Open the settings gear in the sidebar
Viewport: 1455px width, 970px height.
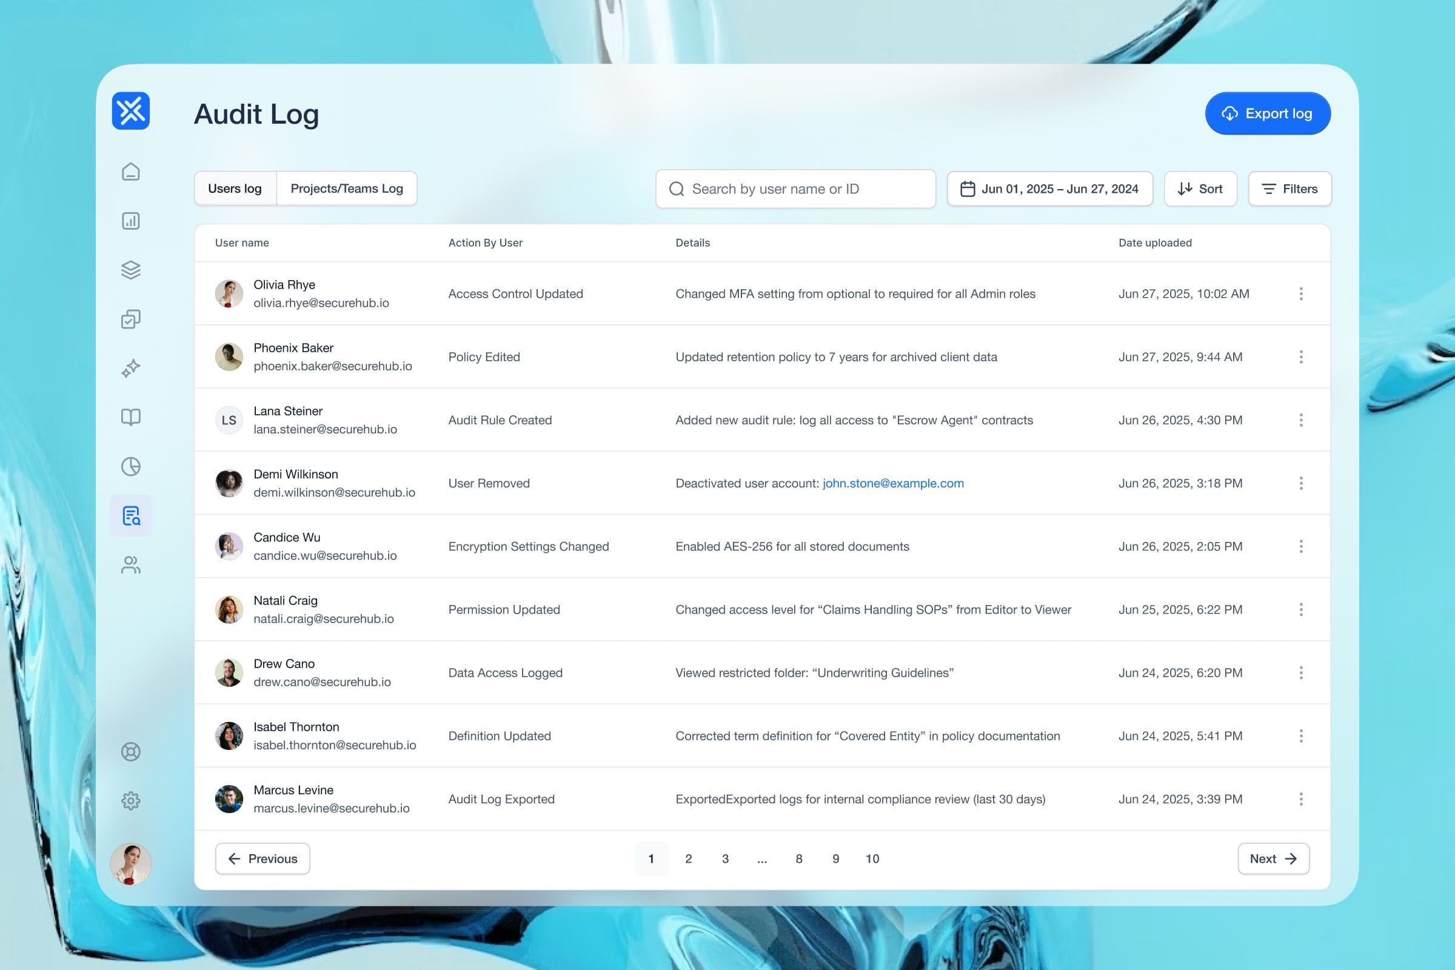point(130,801)
